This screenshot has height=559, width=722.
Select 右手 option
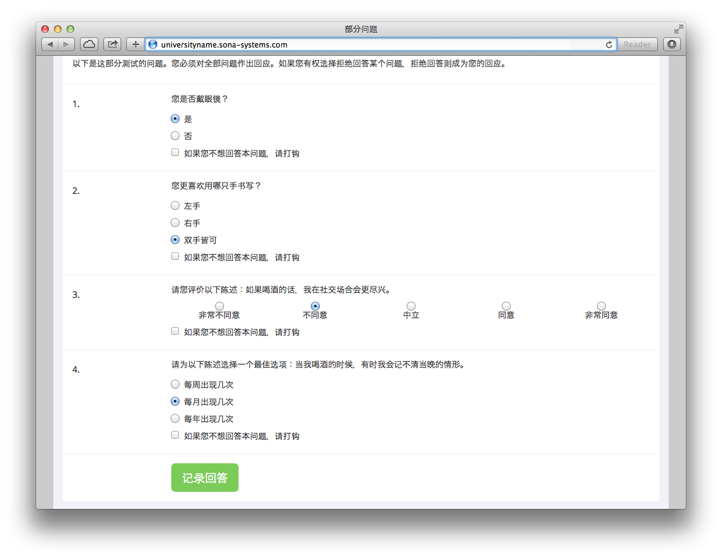(x=175, y=222)
